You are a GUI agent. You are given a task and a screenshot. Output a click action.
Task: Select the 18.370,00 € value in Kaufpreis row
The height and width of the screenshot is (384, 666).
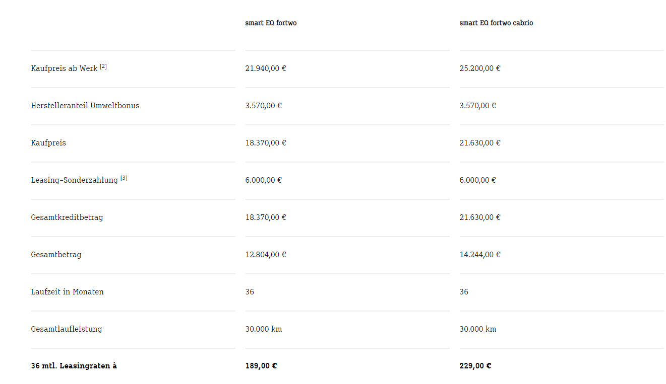pyautogui.click(x=266, y=143)
